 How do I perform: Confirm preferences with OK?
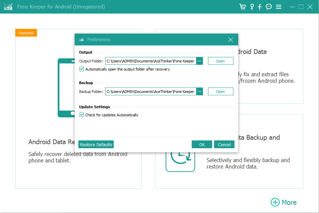(202, 144)
